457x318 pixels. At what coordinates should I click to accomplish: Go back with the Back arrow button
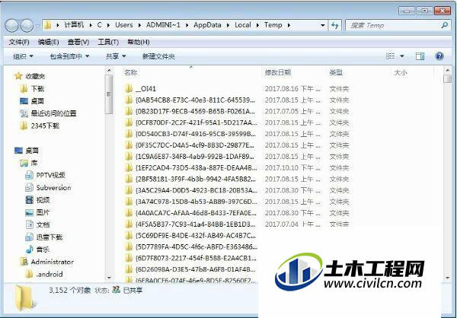[11, 26]
